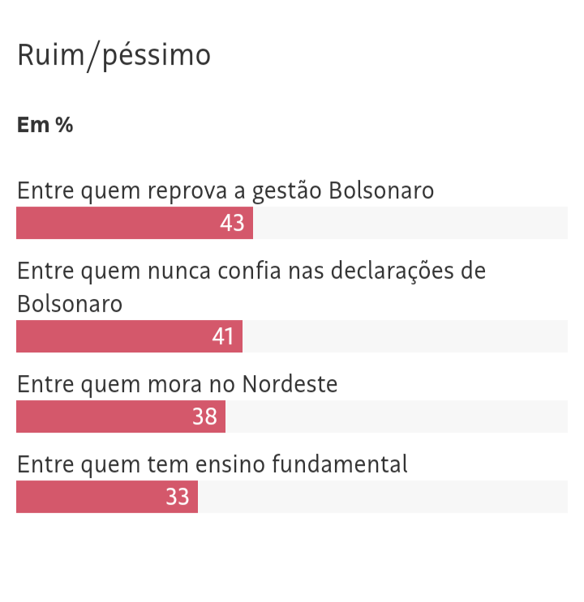The width and height of the screenshot is (584, 602).
Task: Click the word "Nordeste" in the third label
Action: 290,383
